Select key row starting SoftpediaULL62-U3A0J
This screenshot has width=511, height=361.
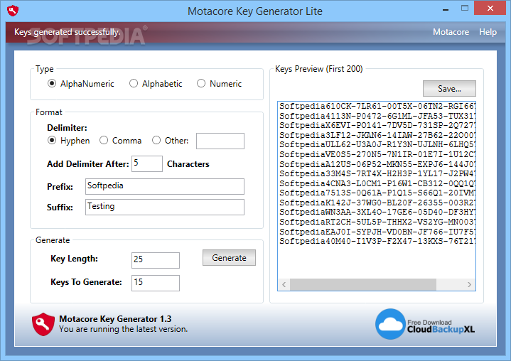click(x=377, y=145)
